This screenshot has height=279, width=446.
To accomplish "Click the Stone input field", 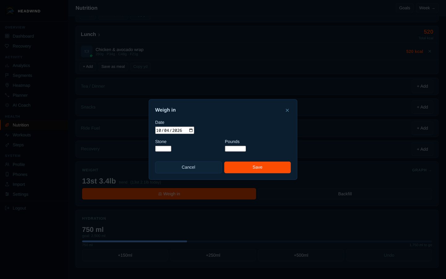I will pyautogui.click(x=163, y=149).
